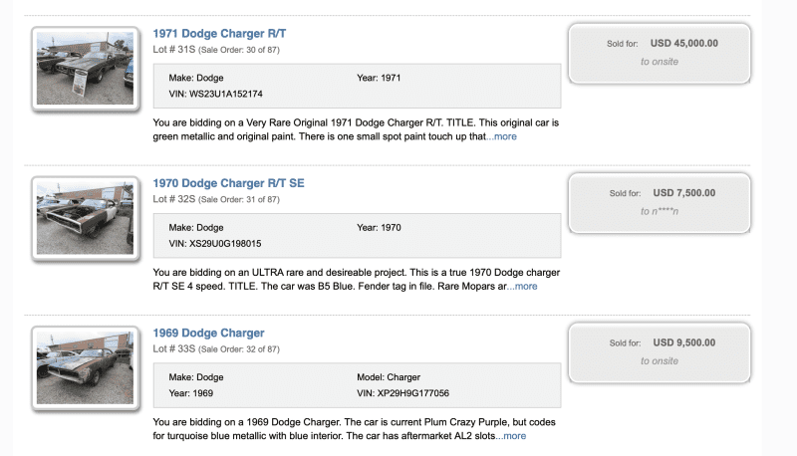Click Lot # 32S sale order text
Viewport: 797px width, 456px height.
pyautogui.click(x=216, y=199)
